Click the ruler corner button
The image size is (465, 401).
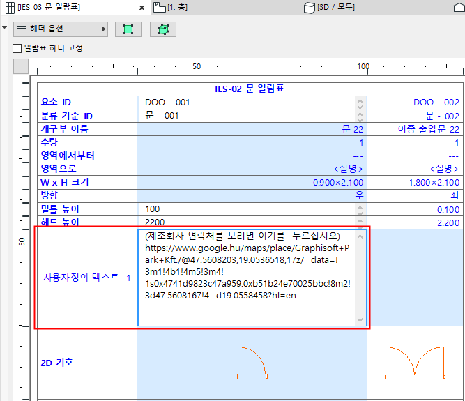tap(21, 66)
